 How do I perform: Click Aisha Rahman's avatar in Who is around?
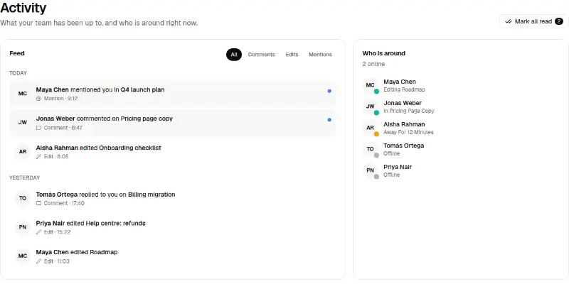pos(370,128)
